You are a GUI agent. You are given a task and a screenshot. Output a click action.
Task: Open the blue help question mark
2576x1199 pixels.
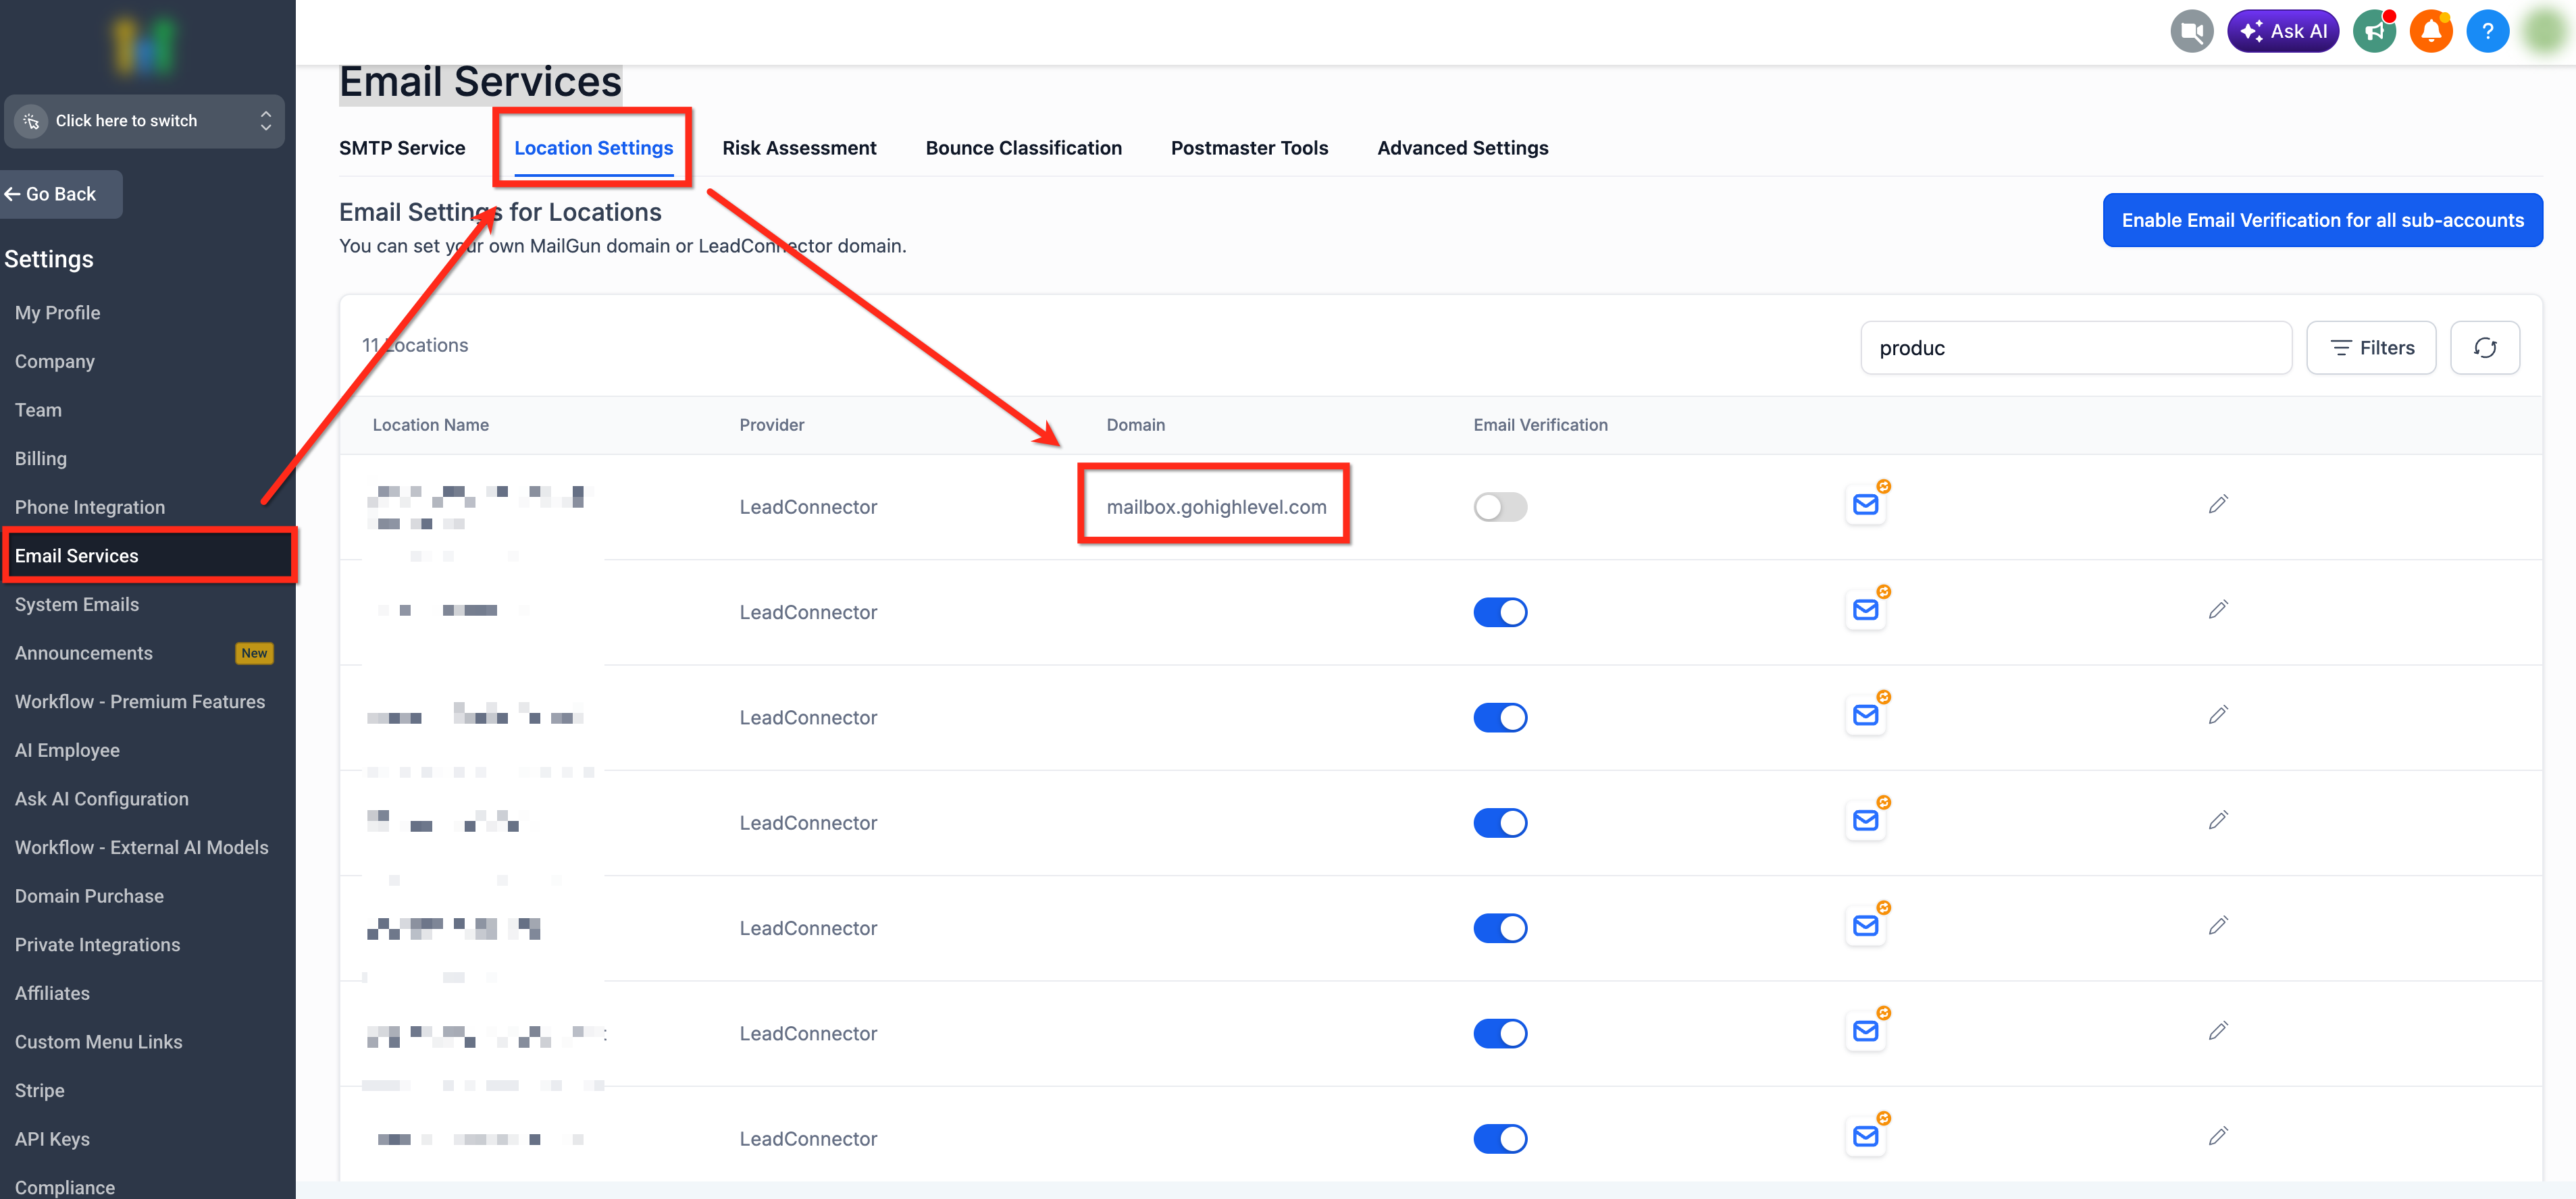2487,31
